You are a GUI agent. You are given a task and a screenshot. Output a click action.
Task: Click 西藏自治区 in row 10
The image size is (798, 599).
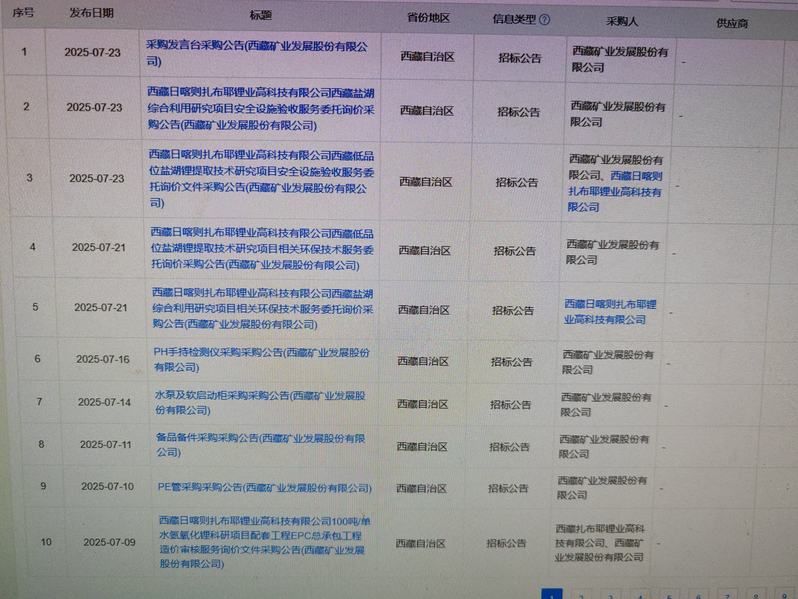(x=420, y=543)
